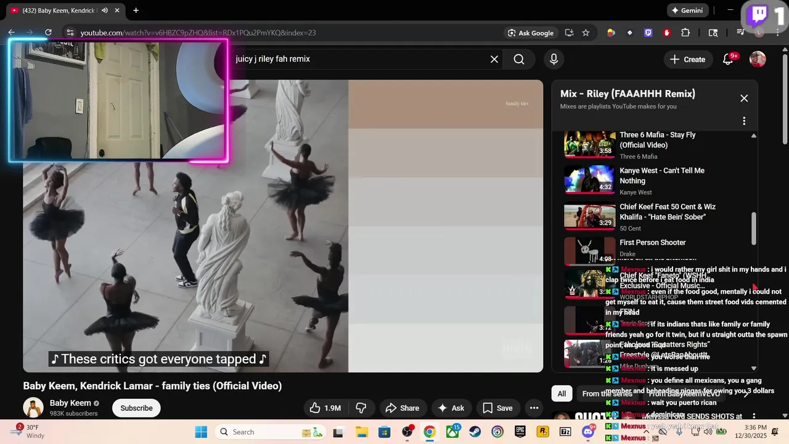789x444 pixels.
Task: Open Microsoft Store from taskbar
Action: coord(384,432)
